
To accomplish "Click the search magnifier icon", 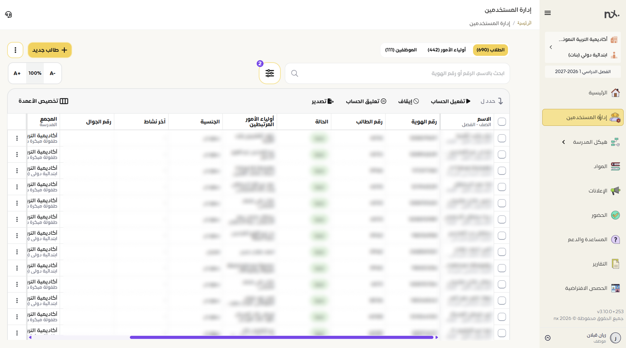I will [295, 73].
